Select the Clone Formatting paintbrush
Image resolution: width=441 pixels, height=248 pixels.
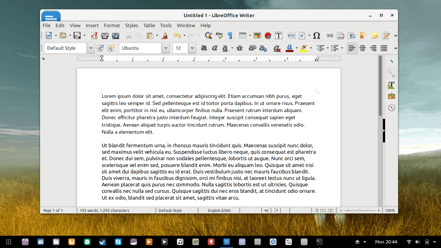(165, 36)
